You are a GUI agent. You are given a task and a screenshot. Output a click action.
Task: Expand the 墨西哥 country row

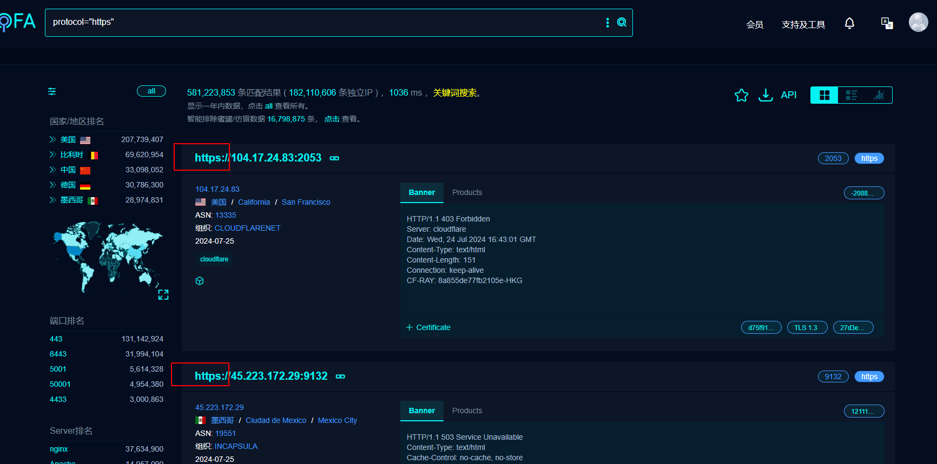[52, 200]
